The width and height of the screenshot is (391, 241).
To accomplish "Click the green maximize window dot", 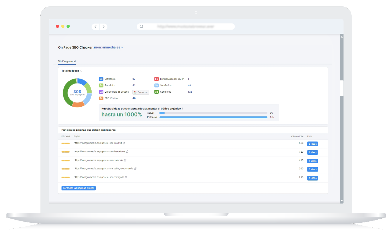I will point(68,26).
